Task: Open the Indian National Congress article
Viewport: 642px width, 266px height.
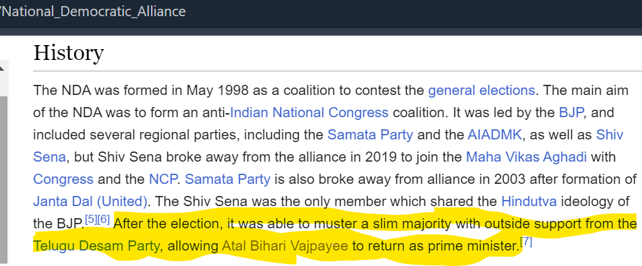Action: pos(309,112)
